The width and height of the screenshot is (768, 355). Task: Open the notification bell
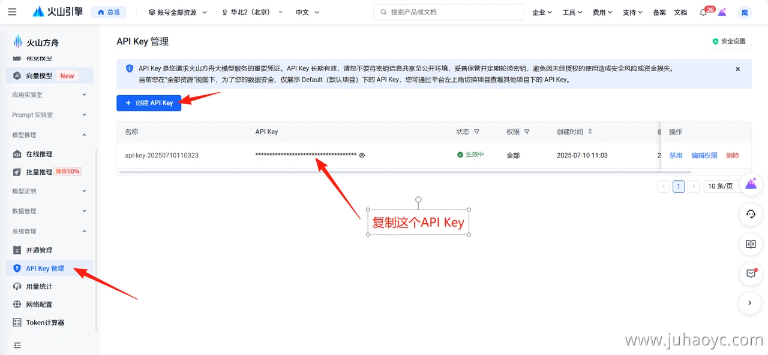point(703,12)
